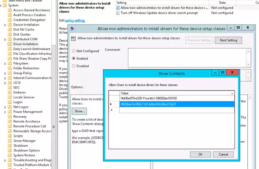The width and height of the screenshot is (259, 169).
Task: Click the System Restore folder icon
Action: [x=10, y=155]
